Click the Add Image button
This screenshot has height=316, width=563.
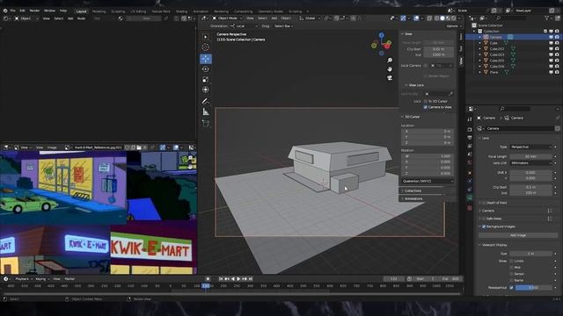click(x=518, y=235)
